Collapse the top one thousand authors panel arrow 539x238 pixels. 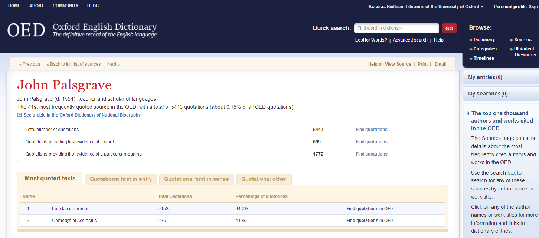click(468, 113)
